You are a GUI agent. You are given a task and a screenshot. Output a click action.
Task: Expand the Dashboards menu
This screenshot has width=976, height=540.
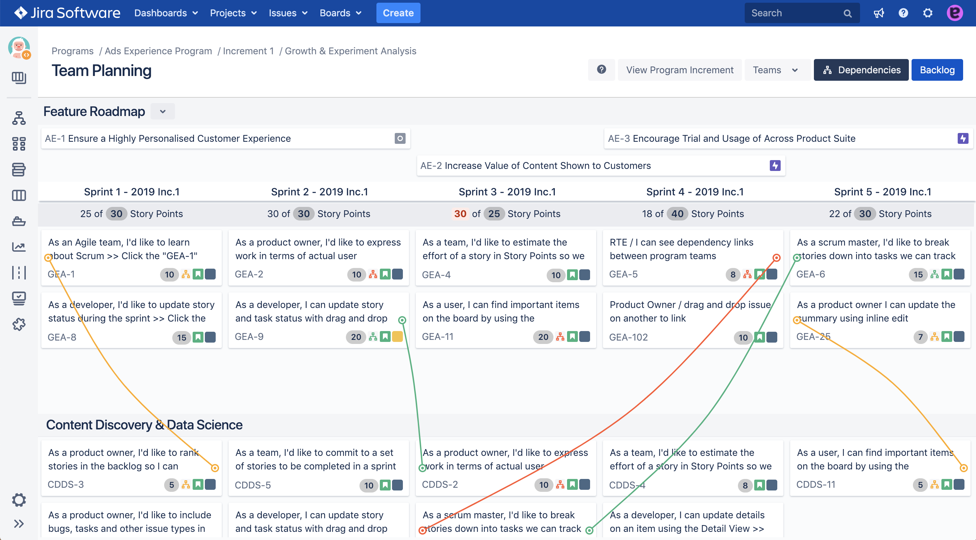pyautogui.click(x=166, y=13)
